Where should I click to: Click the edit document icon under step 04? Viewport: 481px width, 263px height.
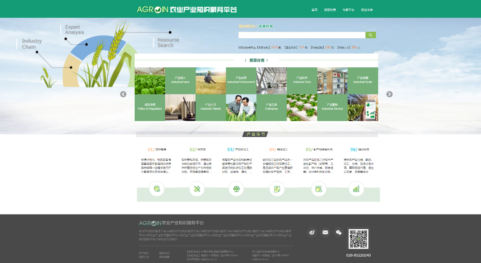tap(277, 189)
